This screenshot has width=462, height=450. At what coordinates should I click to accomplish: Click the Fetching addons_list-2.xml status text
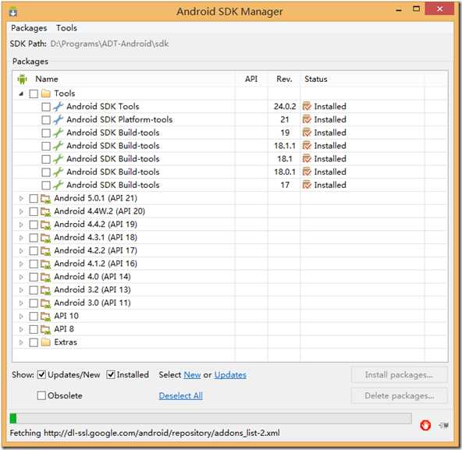tap(144, 433)
